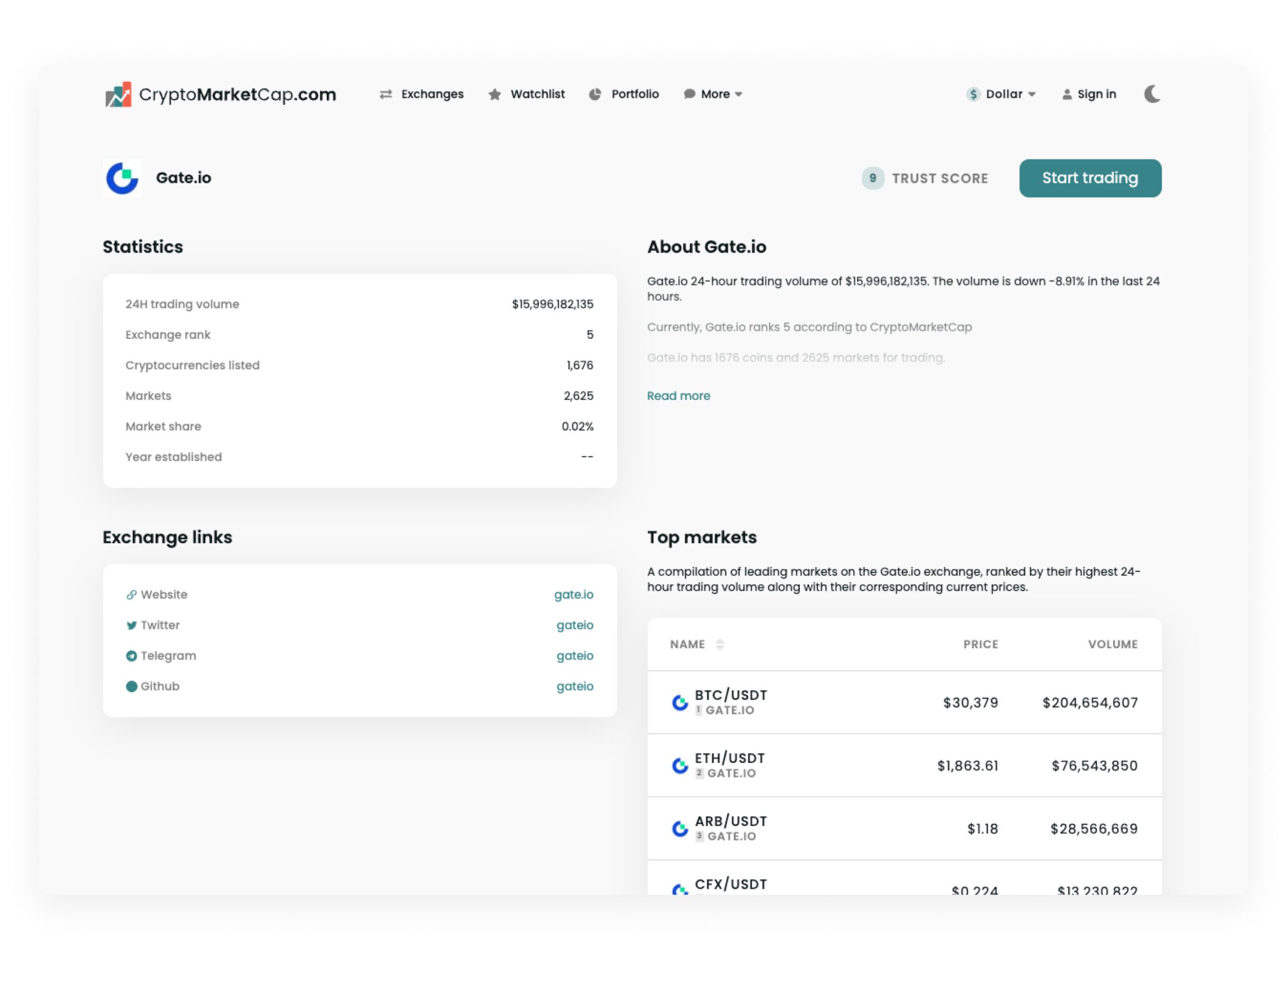
Task: Open the CFX/USDT market pair
Action: 730,884
